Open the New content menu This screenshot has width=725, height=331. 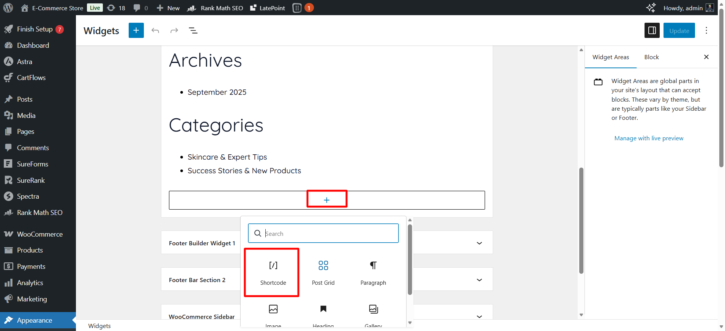coord(168,8)
